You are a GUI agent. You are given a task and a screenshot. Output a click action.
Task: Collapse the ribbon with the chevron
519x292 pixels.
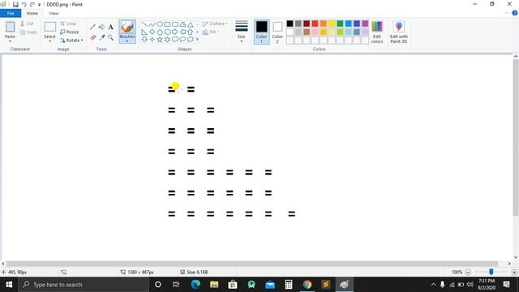(x=506, y=13)
